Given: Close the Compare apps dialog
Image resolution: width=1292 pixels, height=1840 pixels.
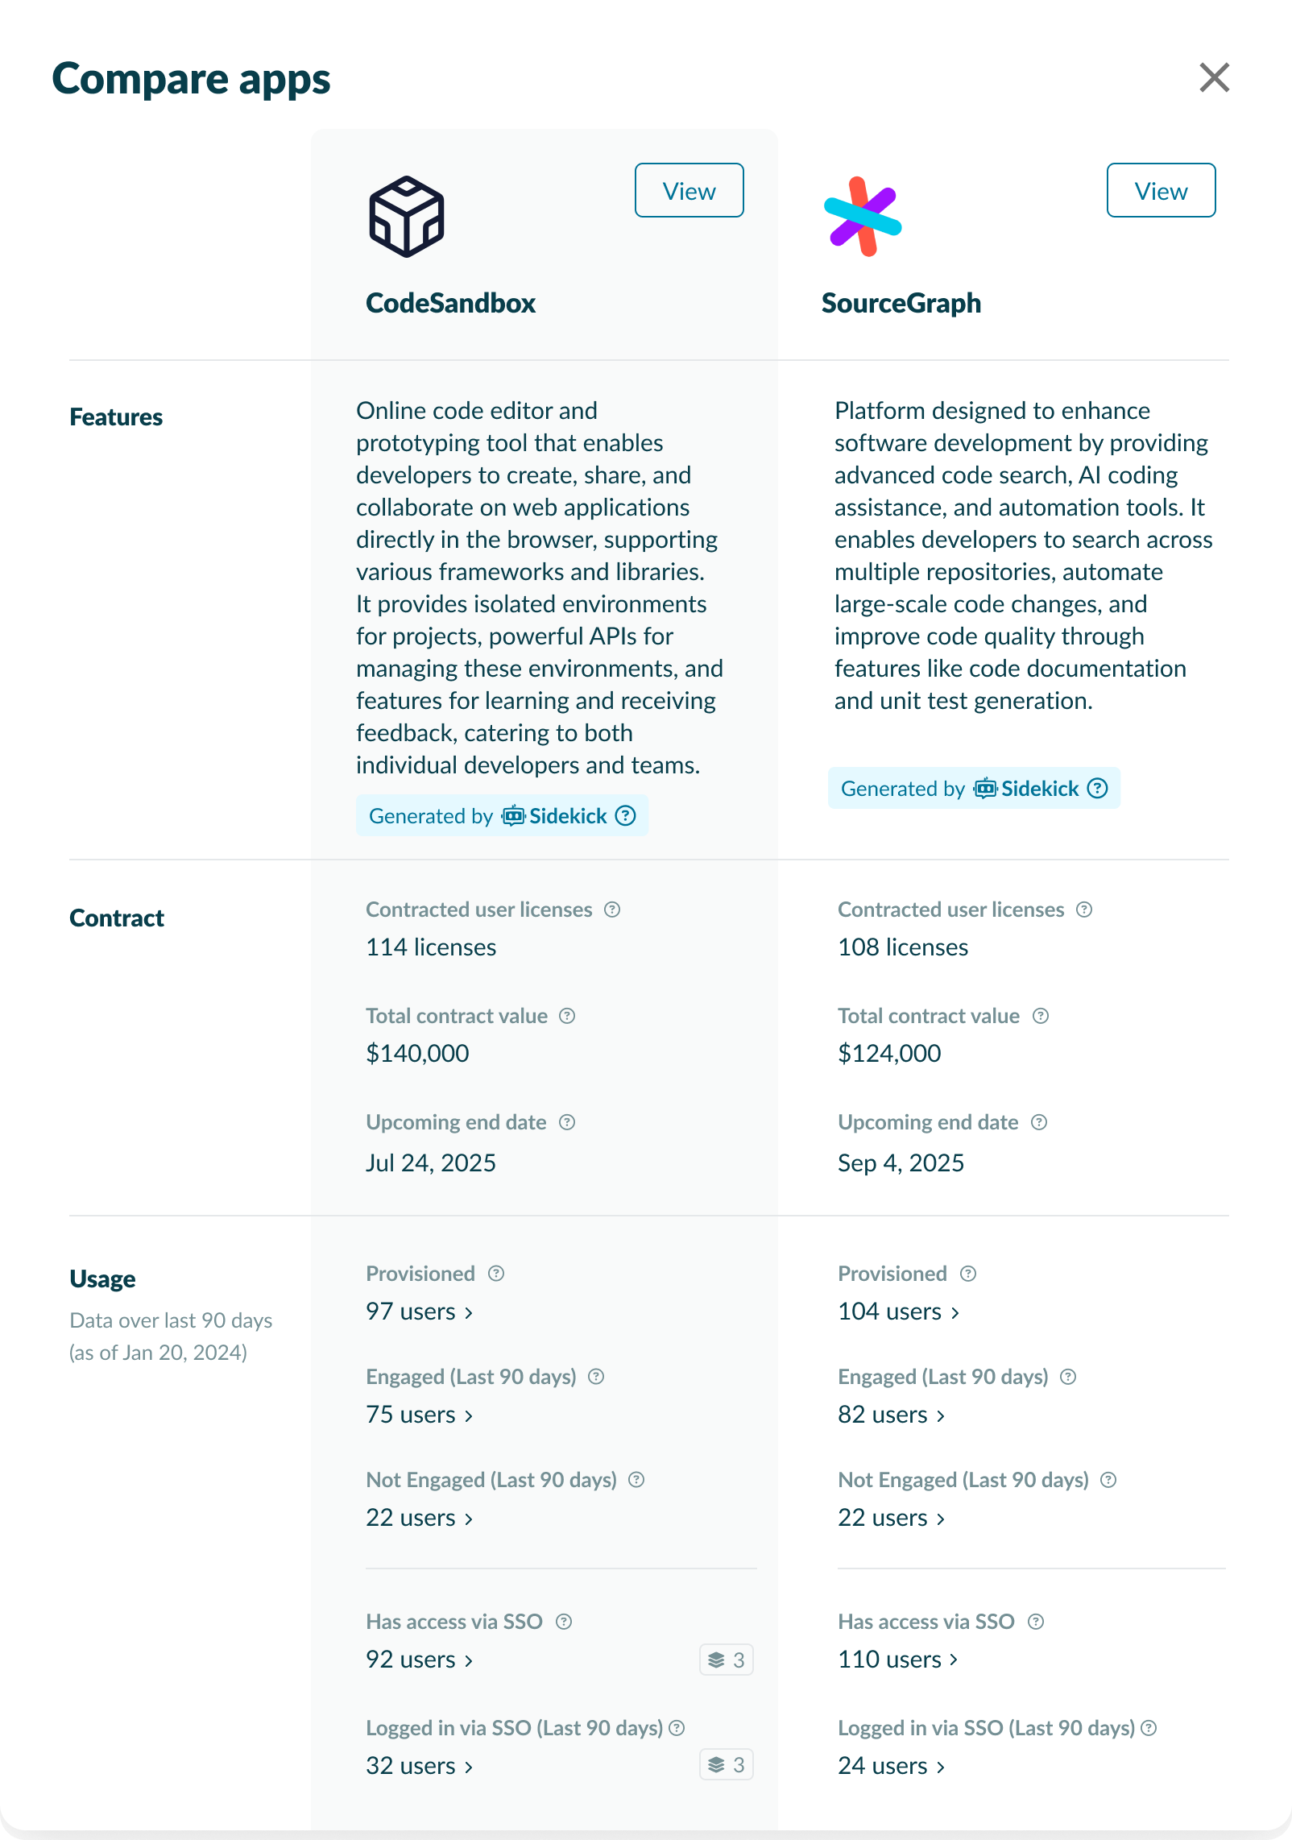Looking at the screenshot, I should (1214, 78).
